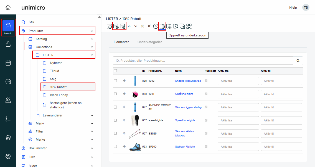The height and width of the screenshot is (167, 315).
Task: Collapse the Produkter section in sidebar
Action: (x=92, y=31)
